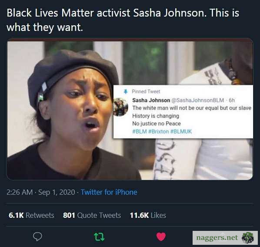The width and height of the screenshot is (260, 247).
Task: Click the reply speech bubble icon
Action: (x=37, y=237)
